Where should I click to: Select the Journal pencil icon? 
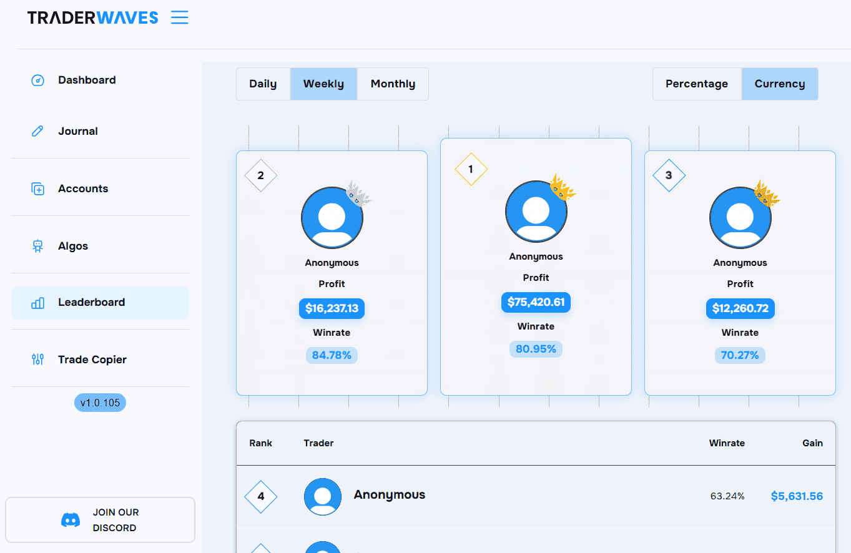(37, 130)
